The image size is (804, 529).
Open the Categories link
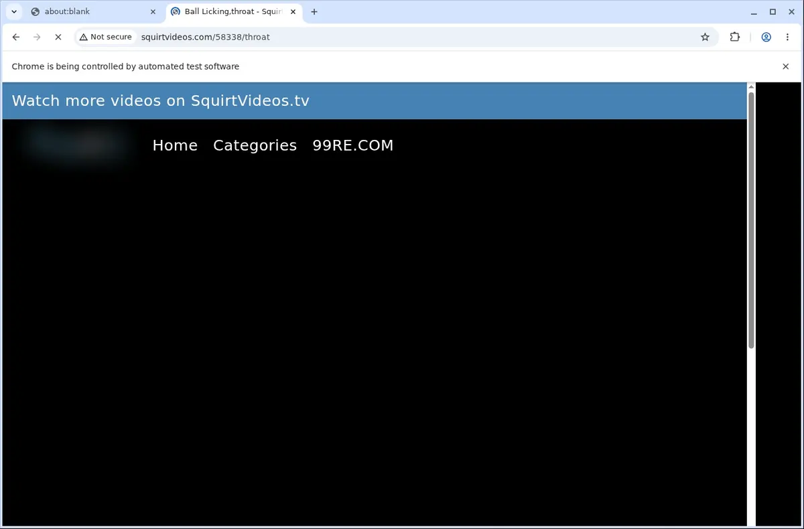coord(255,145)
